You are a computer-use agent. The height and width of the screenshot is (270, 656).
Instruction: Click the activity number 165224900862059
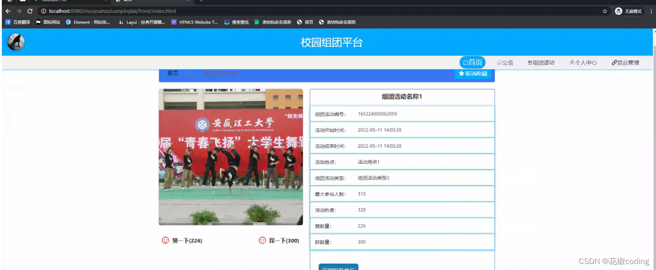[x=377, y=114]
